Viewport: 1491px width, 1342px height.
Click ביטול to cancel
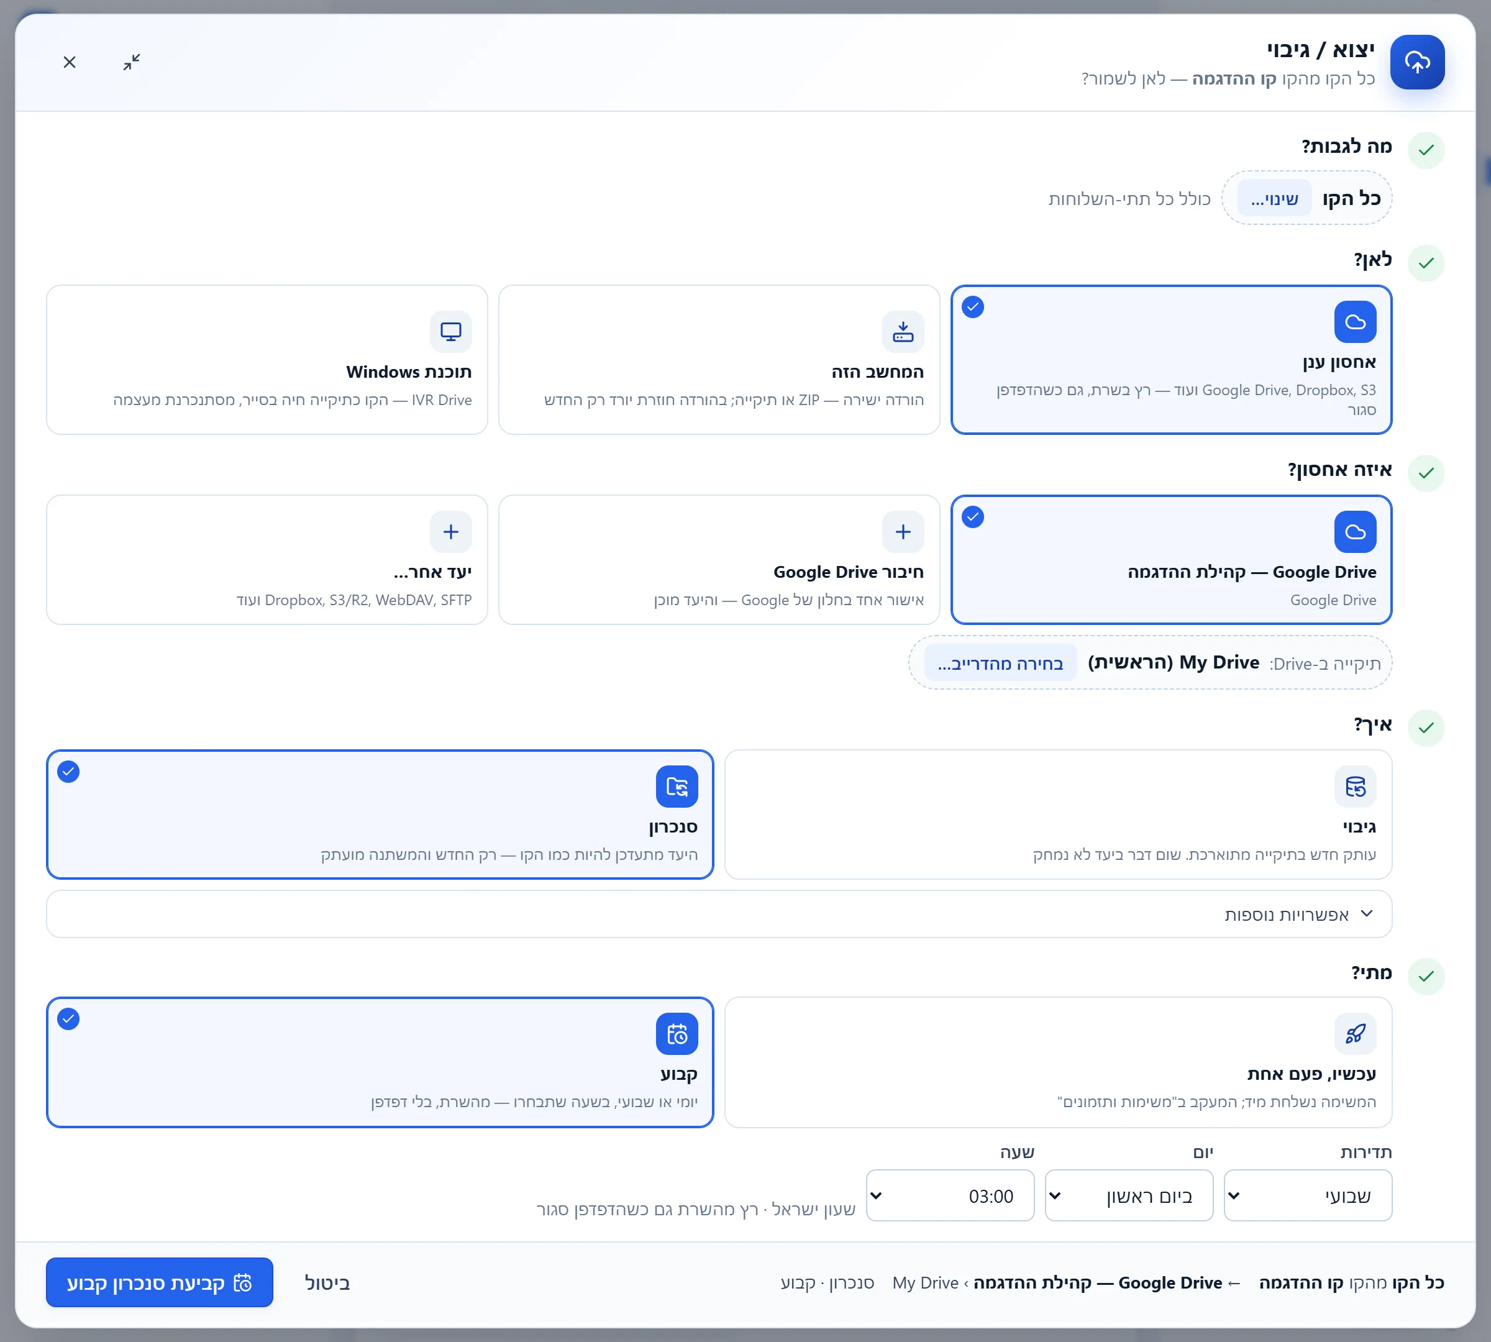coord(327,1282)
